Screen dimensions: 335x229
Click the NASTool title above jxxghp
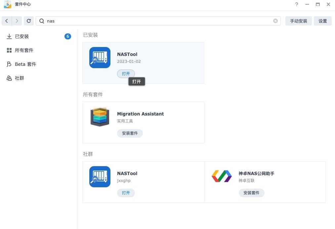tap(127, 173)
